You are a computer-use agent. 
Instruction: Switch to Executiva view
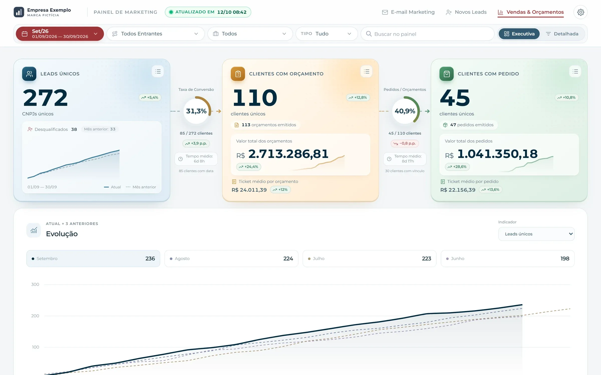519,34
